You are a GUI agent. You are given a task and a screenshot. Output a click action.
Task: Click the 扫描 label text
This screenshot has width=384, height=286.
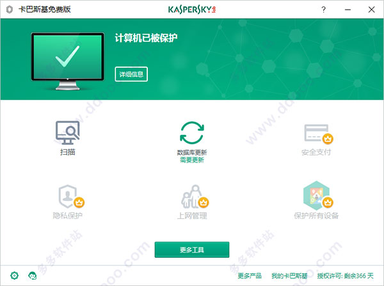click(68, 152)
